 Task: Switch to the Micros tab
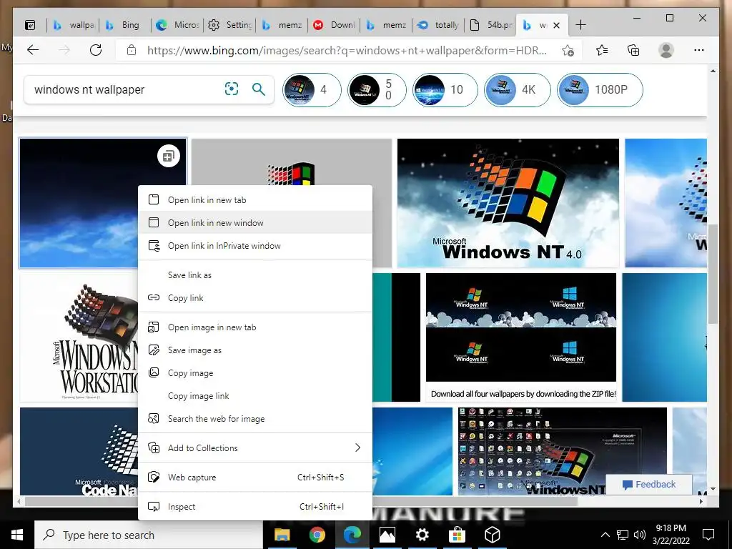pos(178,25)
